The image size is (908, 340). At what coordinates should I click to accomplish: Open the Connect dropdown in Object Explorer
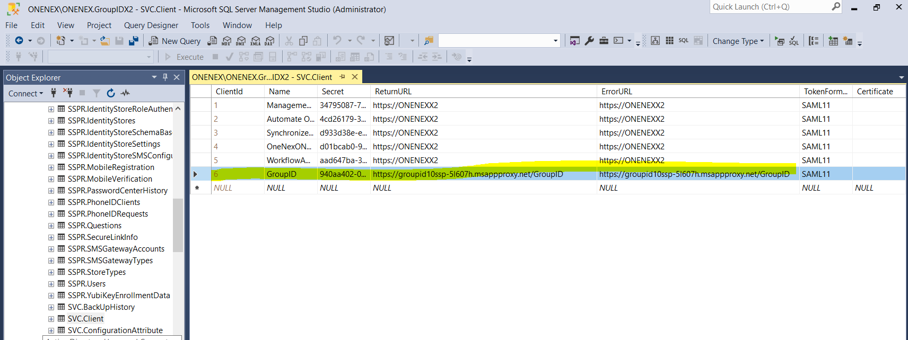click(x=25, y=93)
